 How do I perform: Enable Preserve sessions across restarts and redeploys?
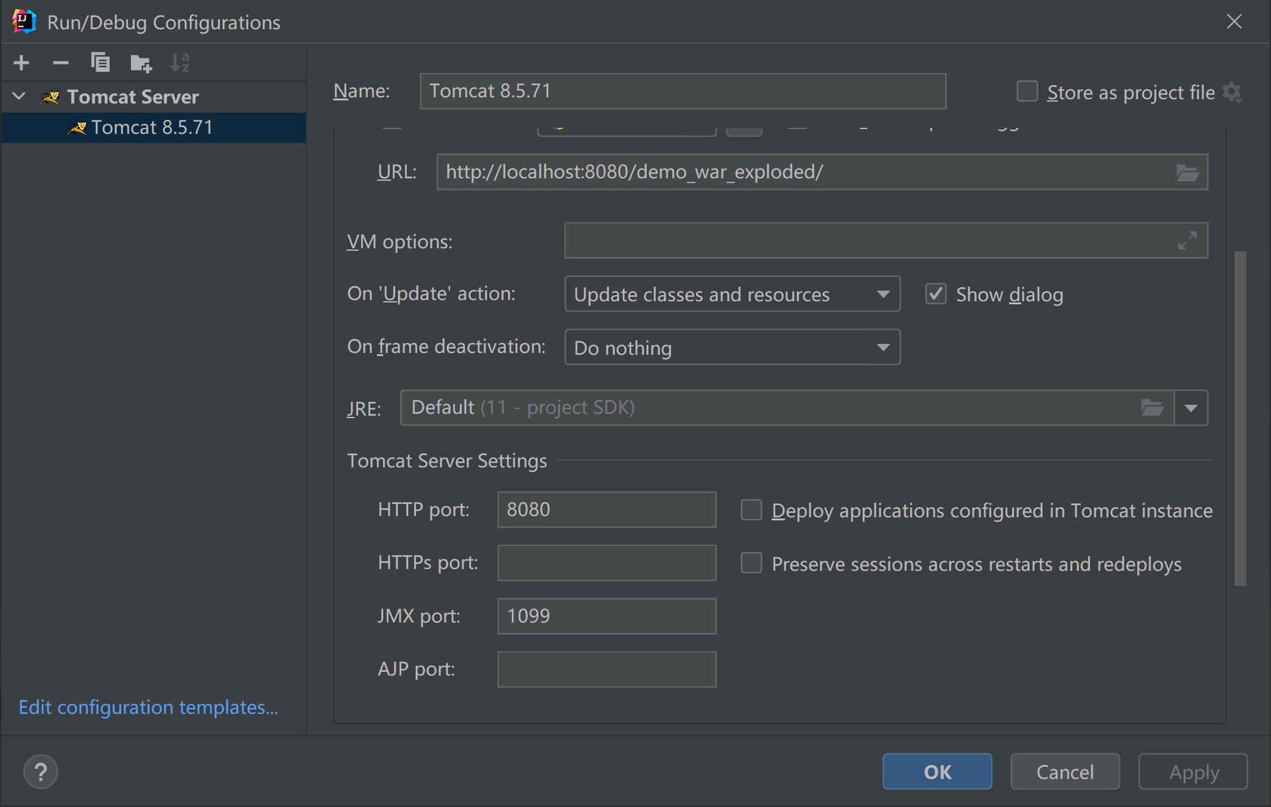751,563
